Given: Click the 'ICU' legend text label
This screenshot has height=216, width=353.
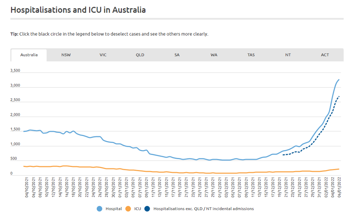Looking at the screenshot, I should [138, 209].
